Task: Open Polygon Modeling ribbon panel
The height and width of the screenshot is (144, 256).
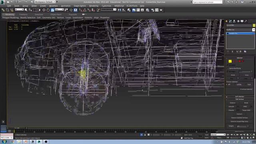Action: (10, 18)
